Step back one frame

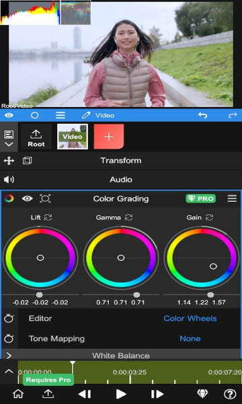(84, 394)
